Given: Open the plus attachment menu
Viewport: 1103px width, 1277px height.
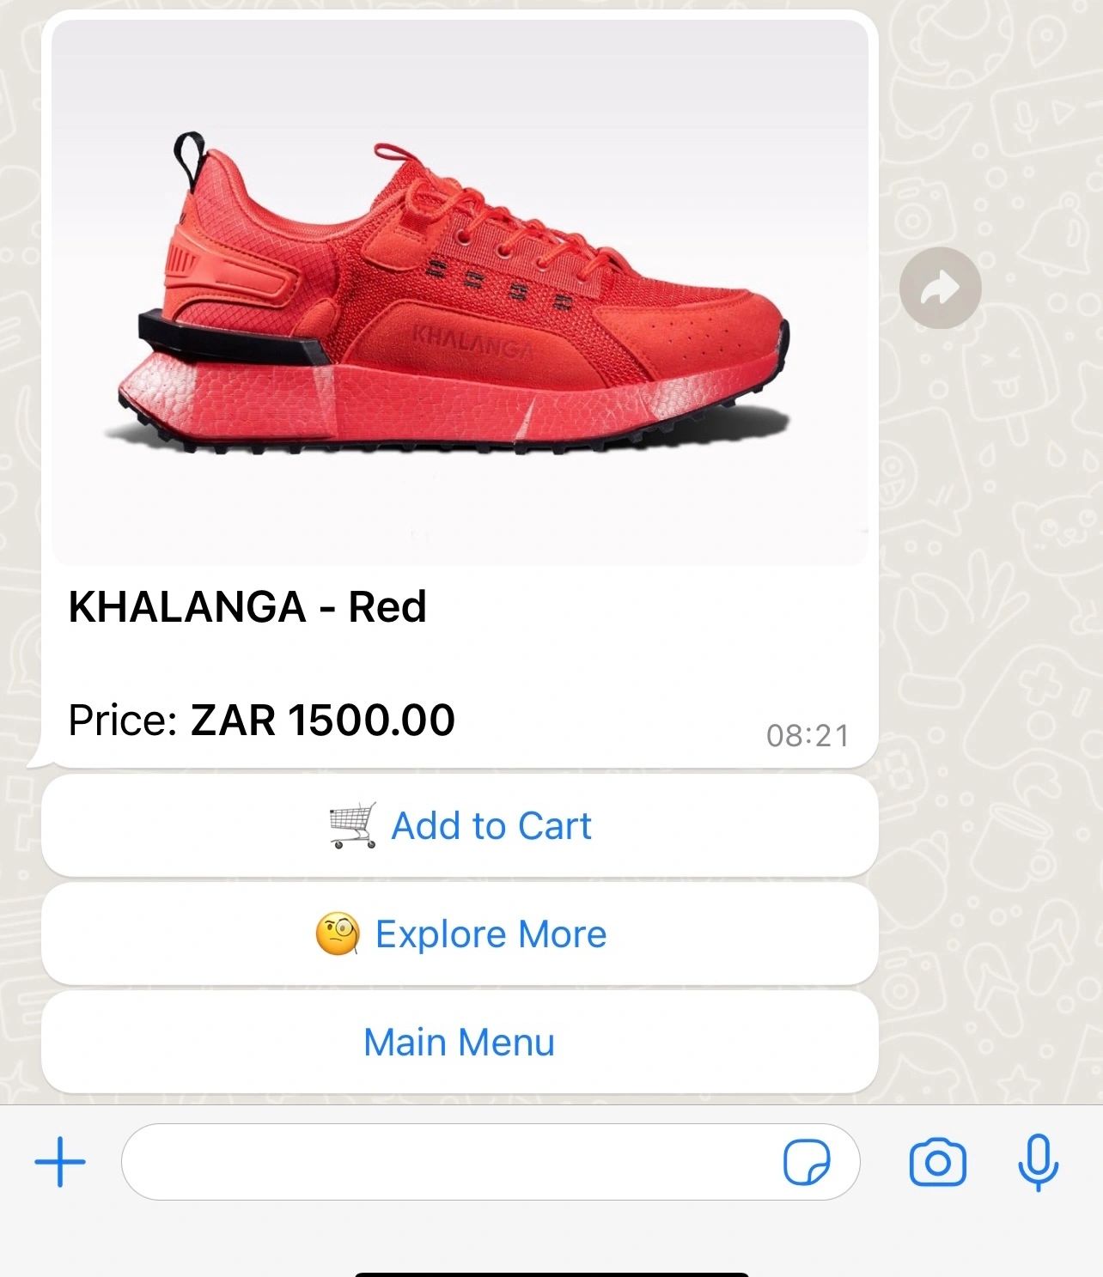Looking at the screenshot, I should coord(60,1162).
